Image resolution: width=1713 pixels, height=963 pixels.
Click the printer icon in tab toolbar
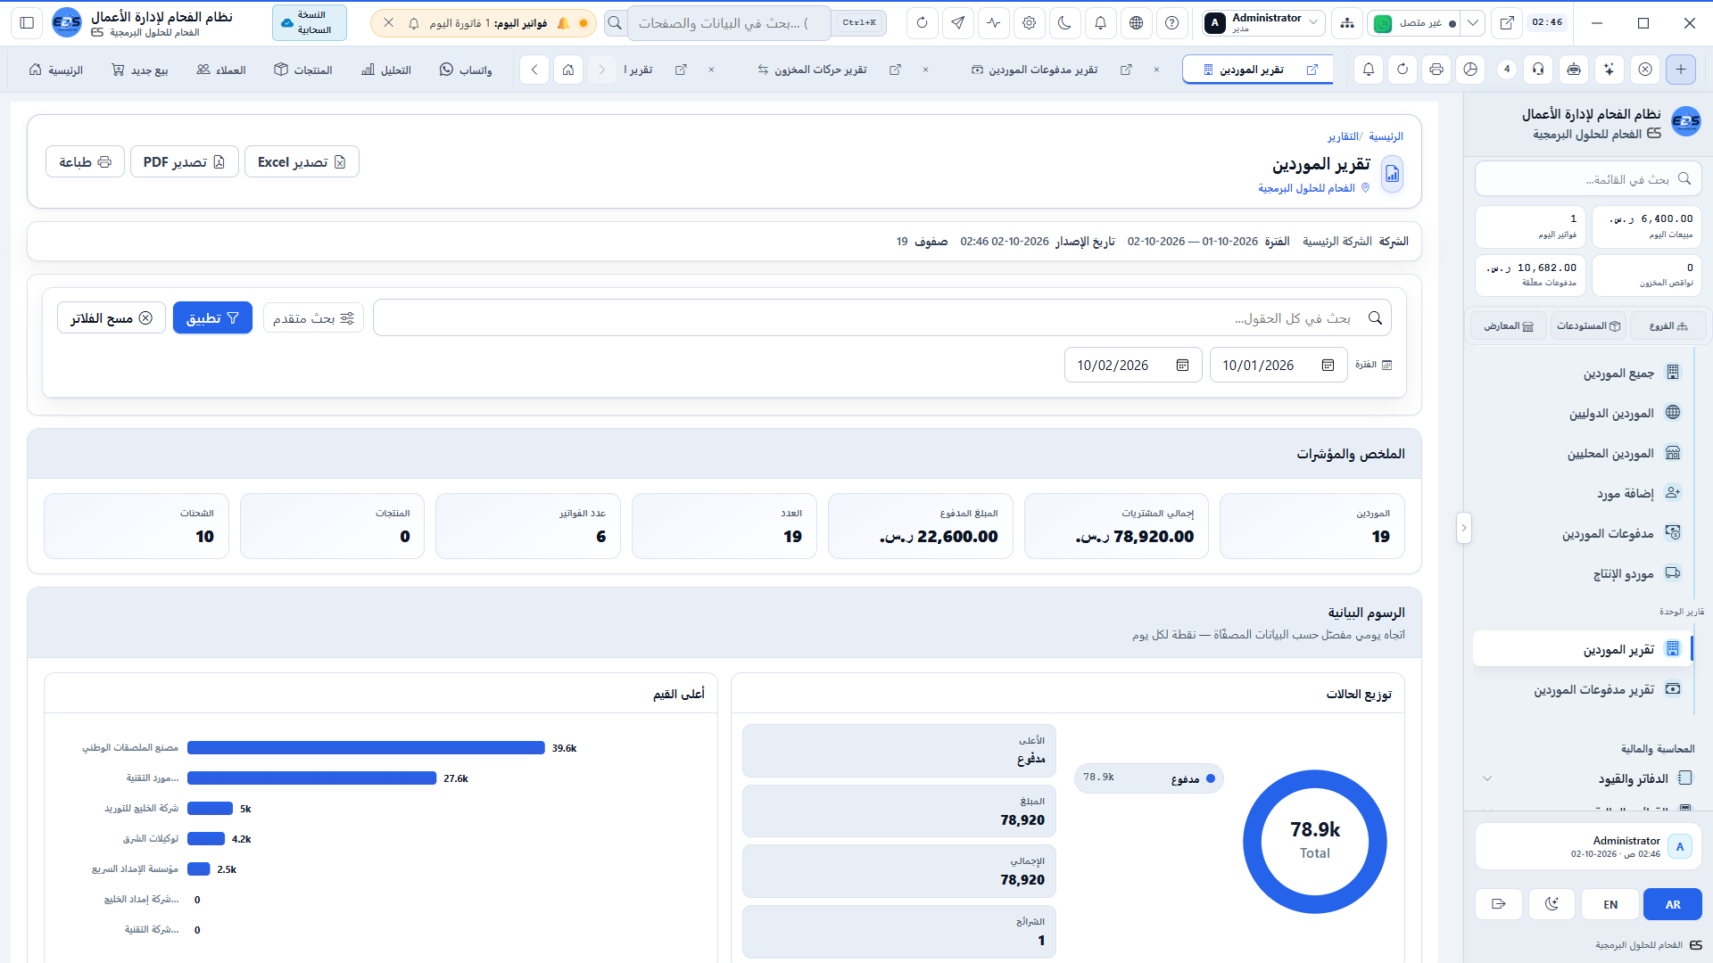coord(1436,70)
